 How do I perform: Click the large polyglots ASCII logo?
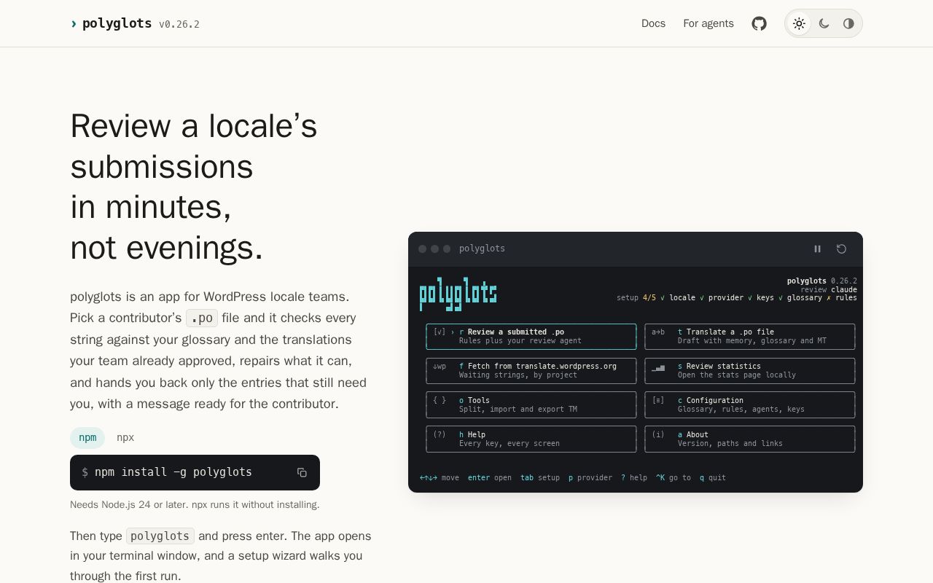pos(458,293)
